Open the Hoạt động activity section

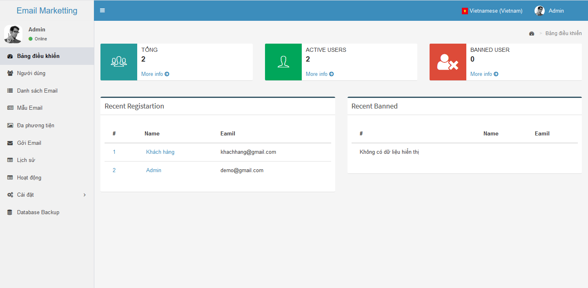(29, 177)
